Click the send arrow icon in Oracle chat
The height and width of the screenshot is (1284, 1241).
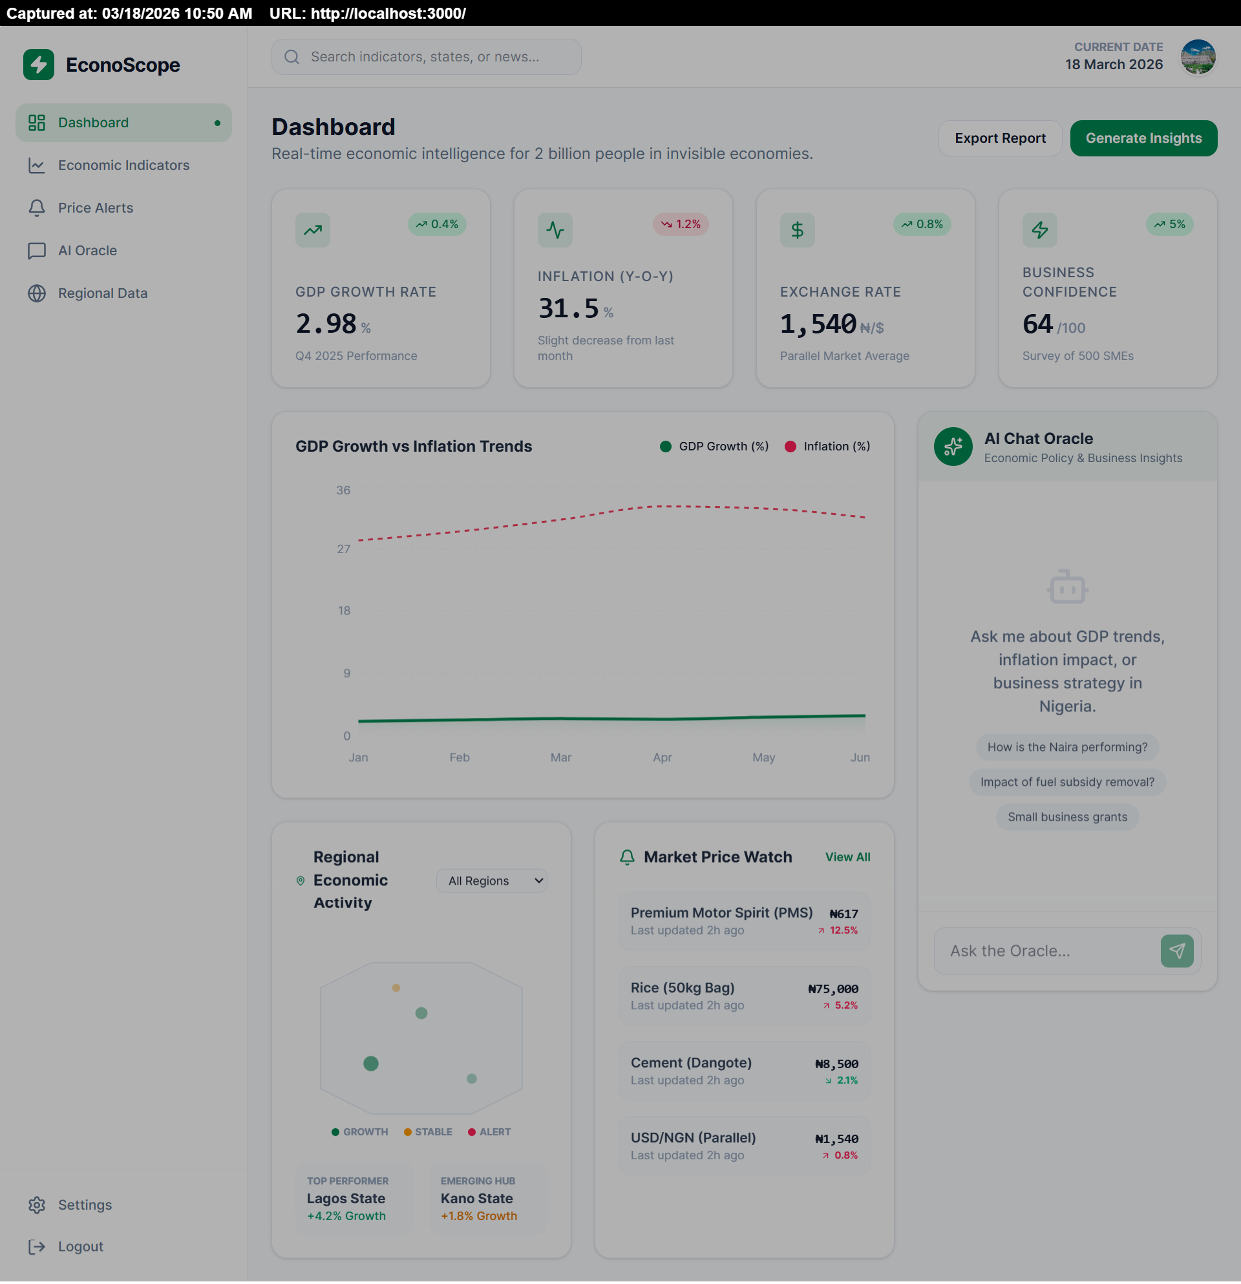coord(1176,951)
